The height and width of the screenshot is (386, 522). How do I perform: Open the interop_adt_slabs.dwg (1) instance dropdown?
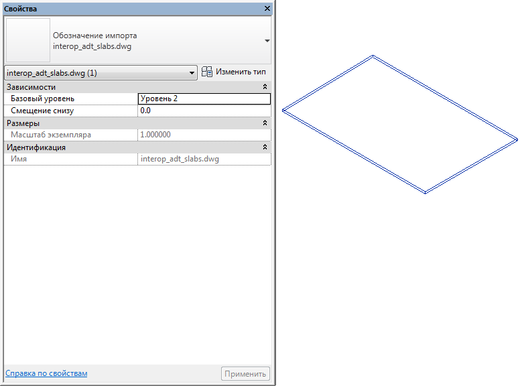[101, 72]
